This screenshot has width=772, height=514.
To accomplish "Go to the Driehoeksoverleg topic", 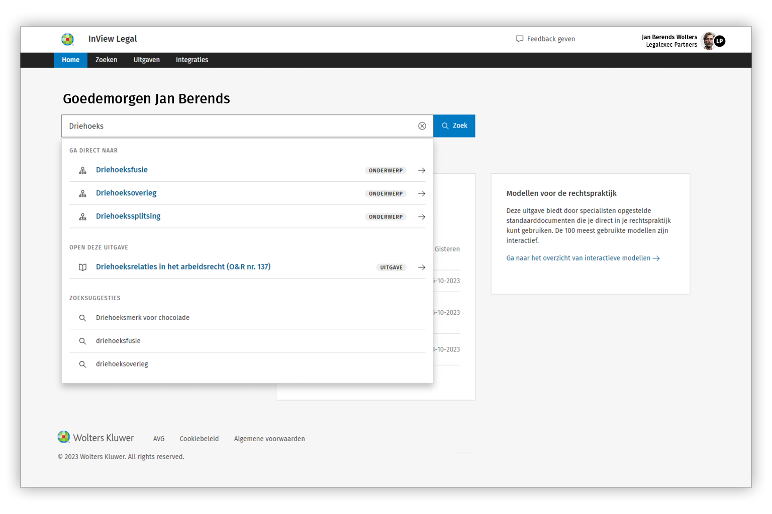I will coord(126,193).
